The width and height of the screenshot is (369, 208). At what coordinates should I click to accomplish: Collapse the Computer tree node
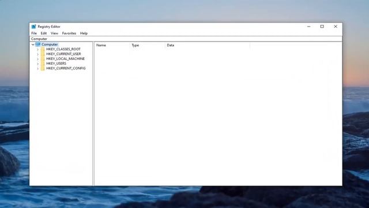pyautogui.click(x=33, y=44)
